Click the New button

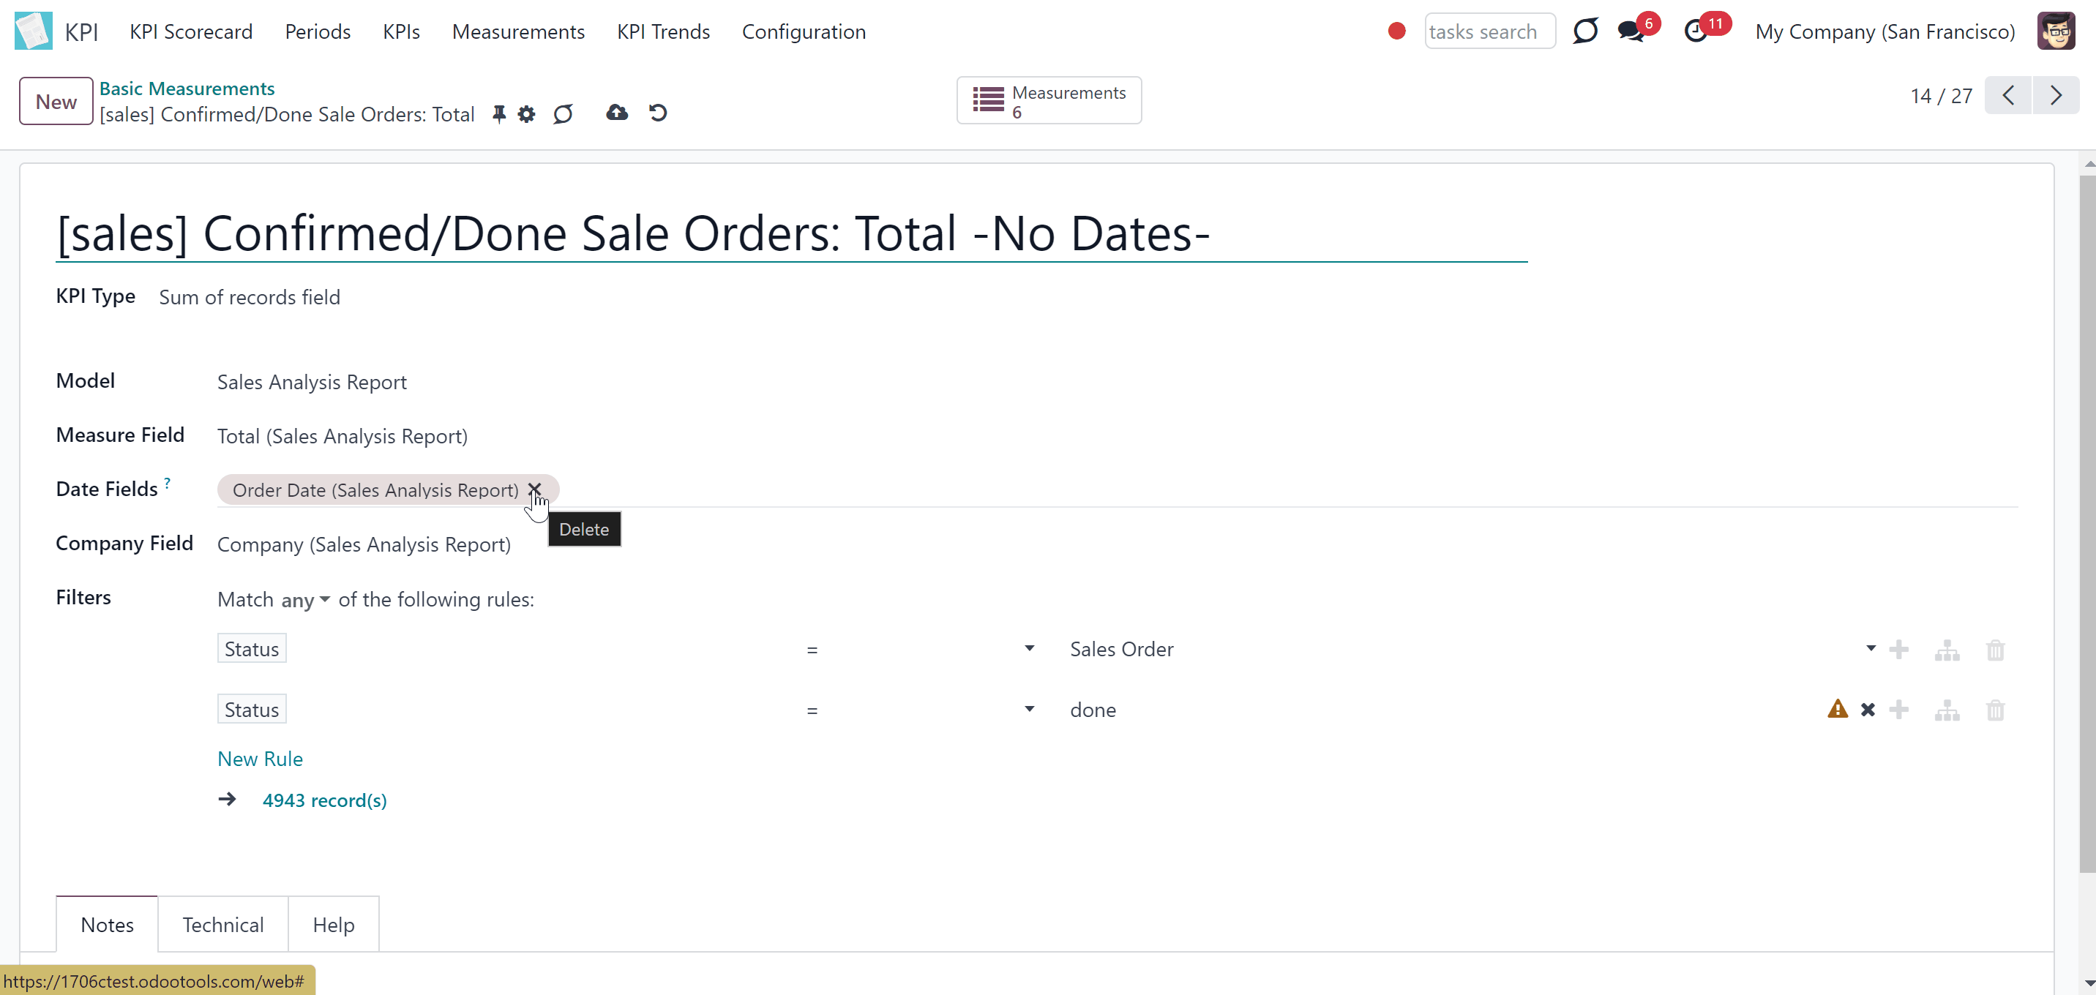pyautogui.click(x=56, y=102)
